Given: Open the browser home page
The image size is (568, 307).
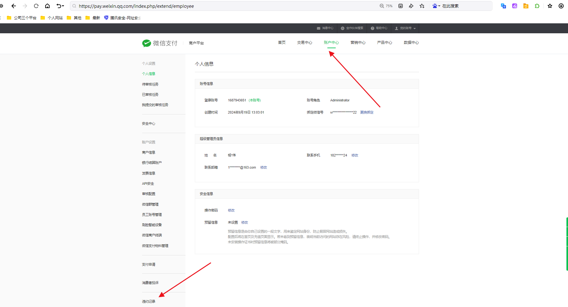Looking at the screenshot, I should tap(47, 6).
